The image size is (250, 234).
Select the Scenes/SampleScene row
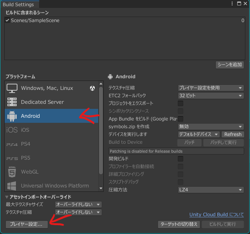coord(125,21)
